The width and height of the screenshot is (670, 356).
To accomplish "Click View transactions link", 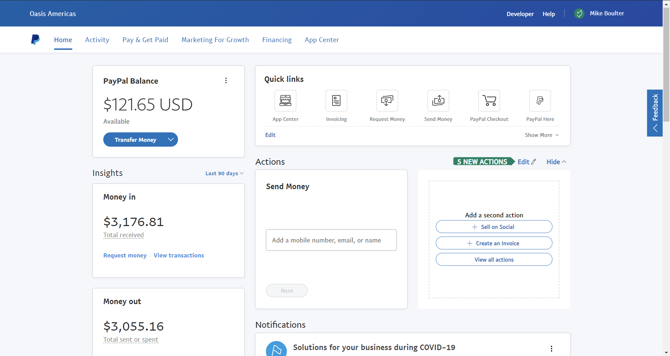I will (x=179, y=255).
